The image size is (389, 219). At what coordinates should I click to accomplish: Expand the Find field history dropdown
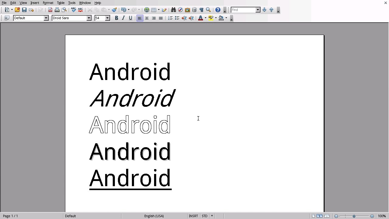click(258, 10)
